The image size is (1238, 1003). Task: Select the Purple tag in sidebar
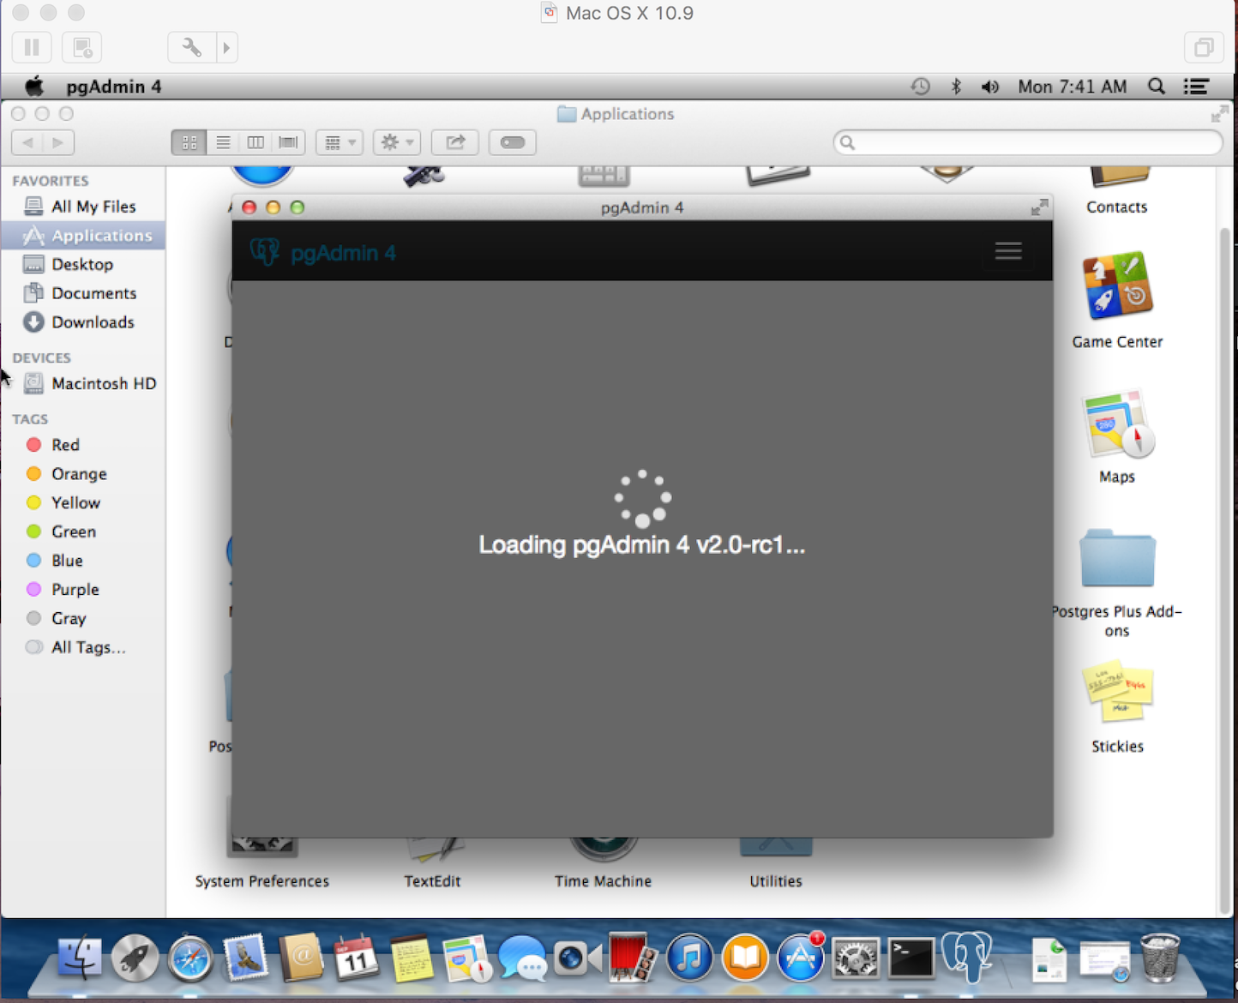point(75,590)
